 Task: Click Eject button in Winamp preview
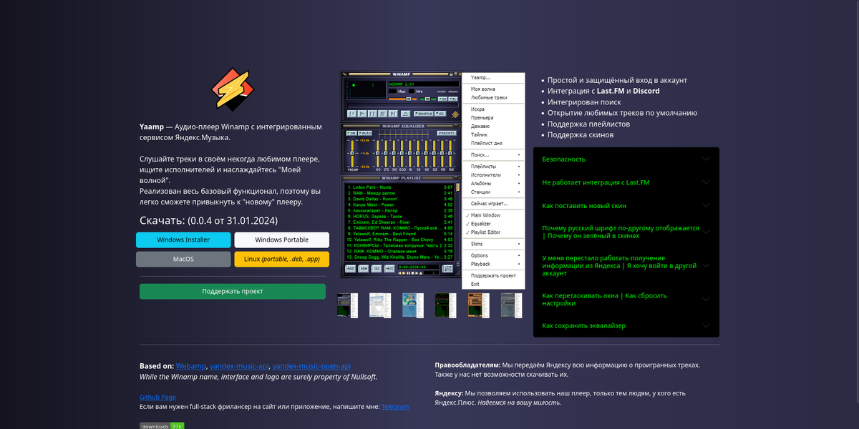click(x=405, y=114)
